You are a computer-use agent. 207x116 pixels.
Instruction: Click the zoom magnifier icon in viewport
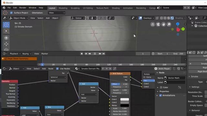[169, 24]
